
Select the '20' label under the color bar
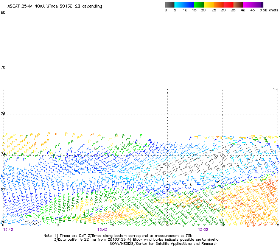pyautogui.click(x=203, y=10)
